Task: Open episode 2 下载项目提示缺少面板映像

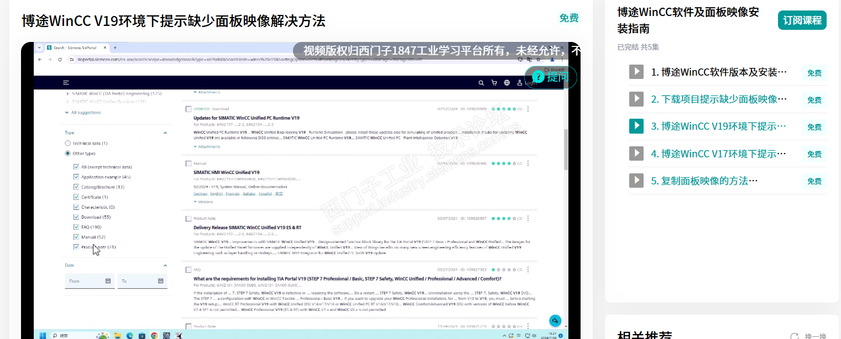Action: click(x=719, y=99)
